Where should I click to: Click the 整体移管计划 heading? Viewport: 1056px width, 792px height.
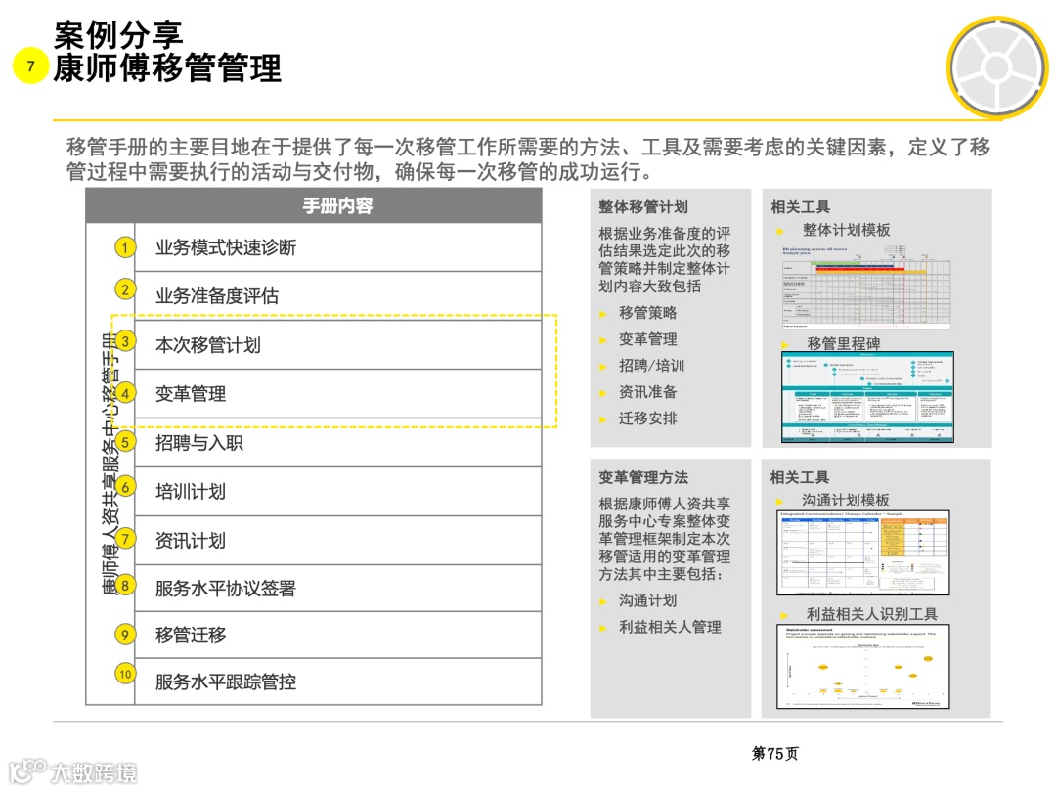[x=643, y=206]
